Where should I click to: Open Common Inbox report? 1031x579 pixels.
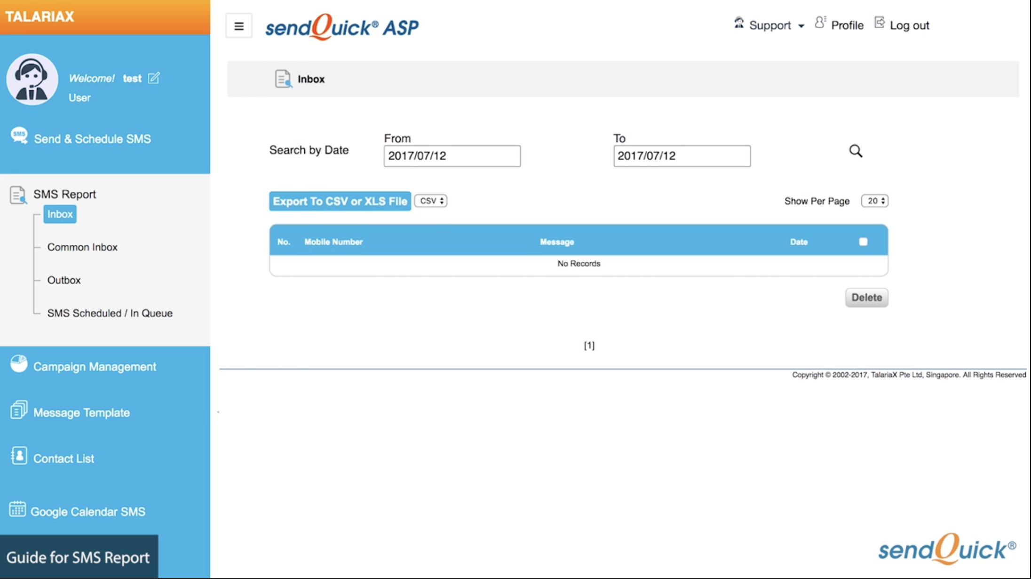pos(82,247)
